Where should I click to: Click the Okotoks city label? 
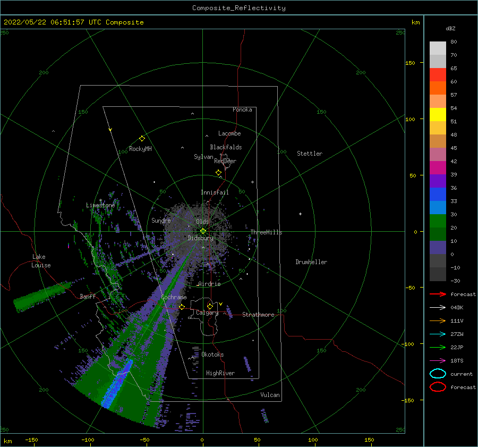[212, 355]
